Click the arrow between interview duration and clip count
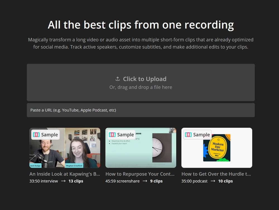 click(63, 181)
